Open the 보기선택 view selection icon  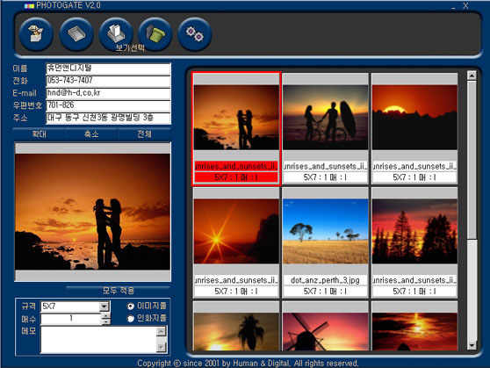[116, 34]
